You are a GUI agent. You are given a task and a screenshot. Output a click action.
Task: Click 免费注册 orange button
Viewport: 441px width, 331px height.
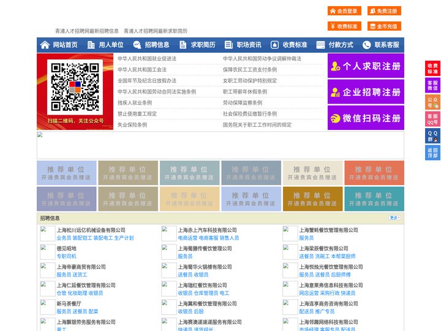coord(384,11)
